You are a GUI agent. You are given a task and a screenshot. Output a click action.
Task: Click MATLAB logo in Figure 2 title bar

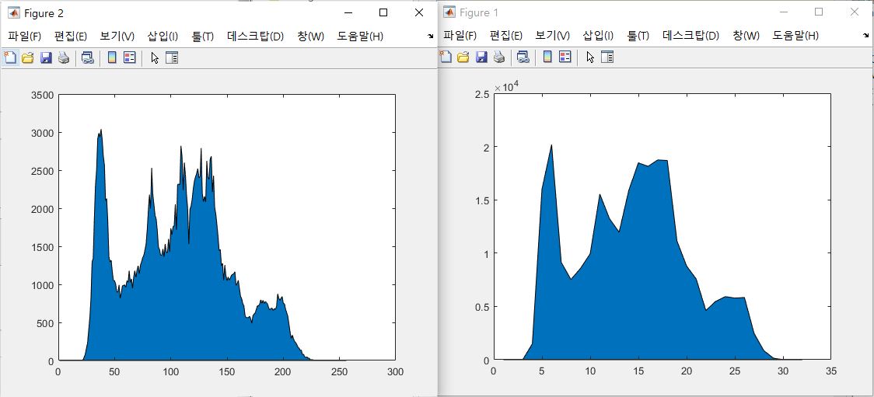point(14,12)
